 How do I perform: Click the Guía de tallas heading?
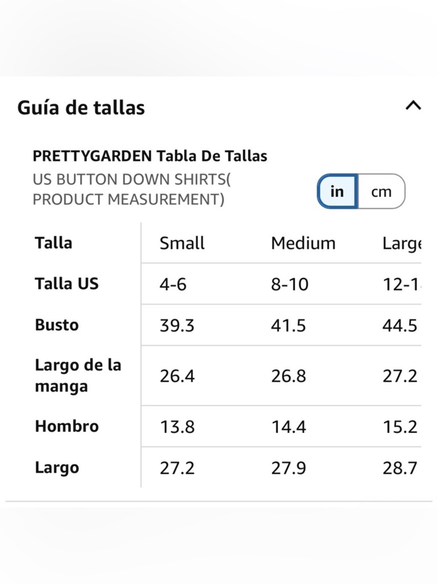pyautogui.click(x=81, y=108)
